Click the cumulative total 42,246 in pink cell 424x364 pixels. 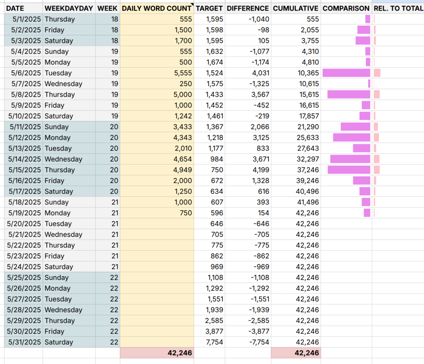[296, 353]
